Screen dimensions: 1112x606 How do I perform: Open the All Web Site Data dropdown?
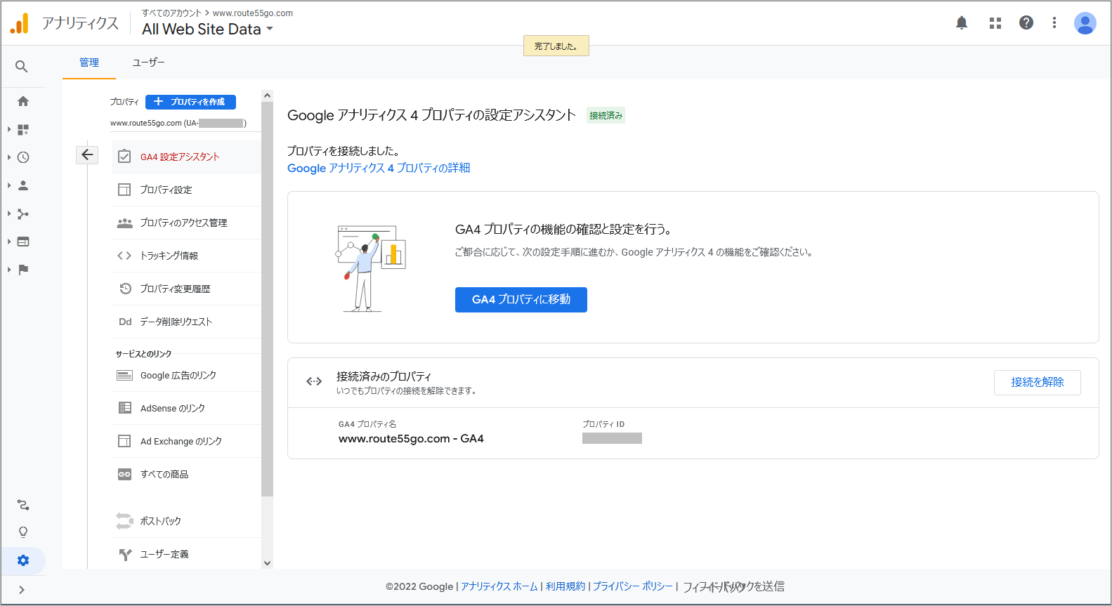point(207,29)
